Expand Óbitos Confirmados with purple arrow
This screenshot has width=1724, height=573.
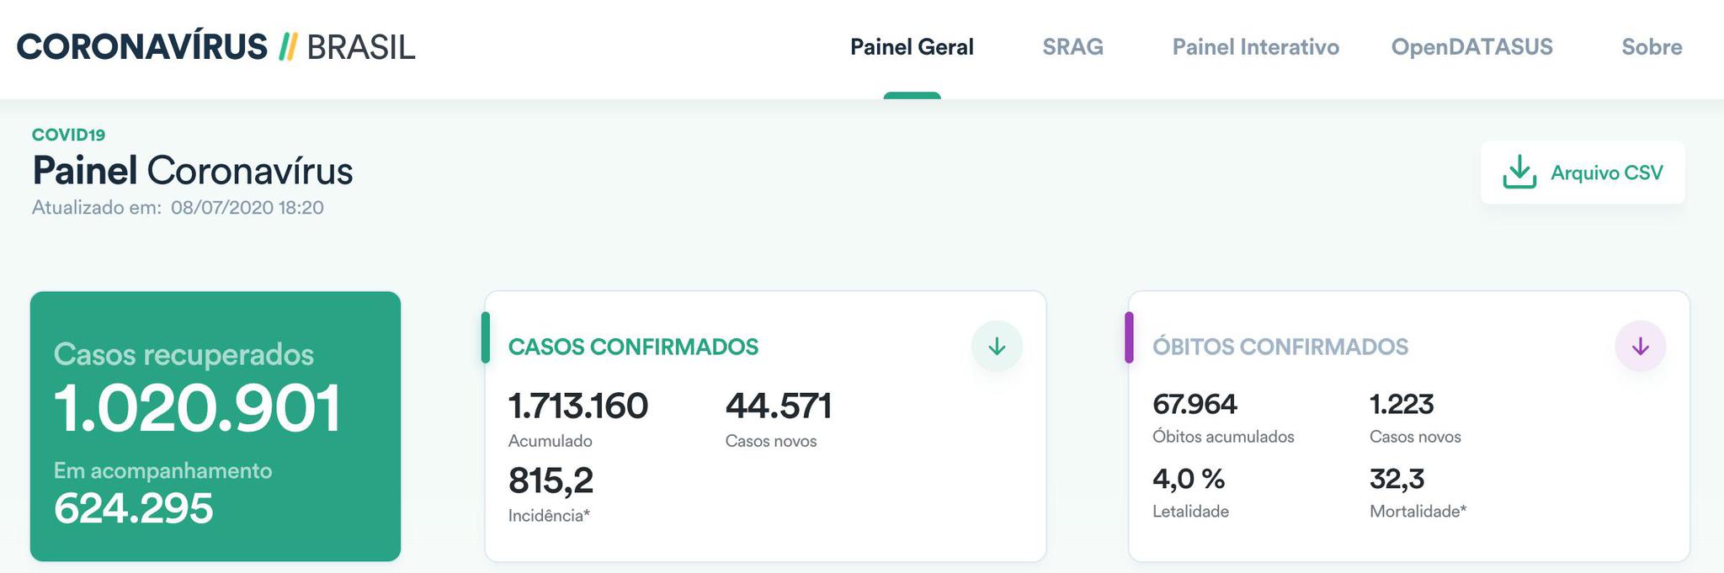(1640, 346)
